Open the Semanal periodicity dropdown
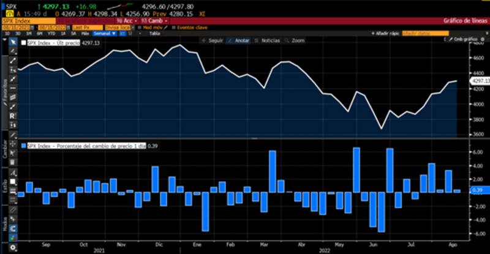The image size is (490, 254). click(102, 34)
